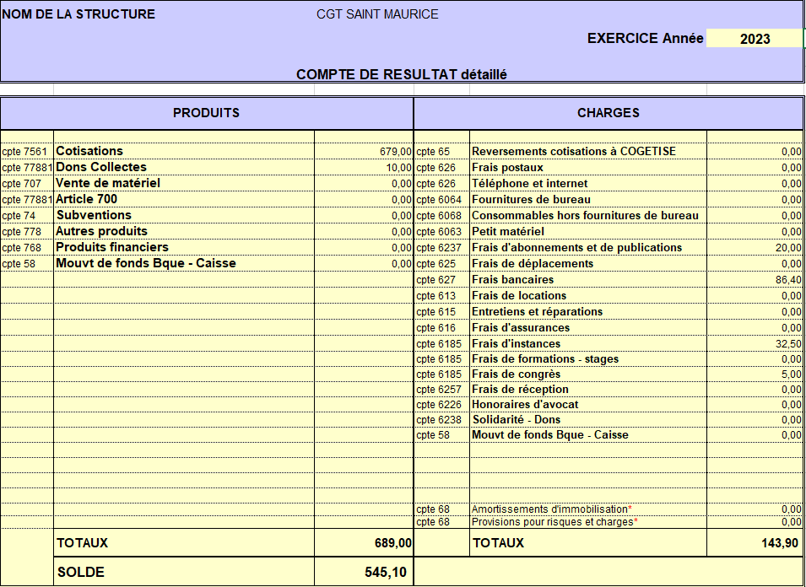Select the PRODUITS totals cell 689,00
This screenshot has height=587, width=806.
(x=365, y=543)
